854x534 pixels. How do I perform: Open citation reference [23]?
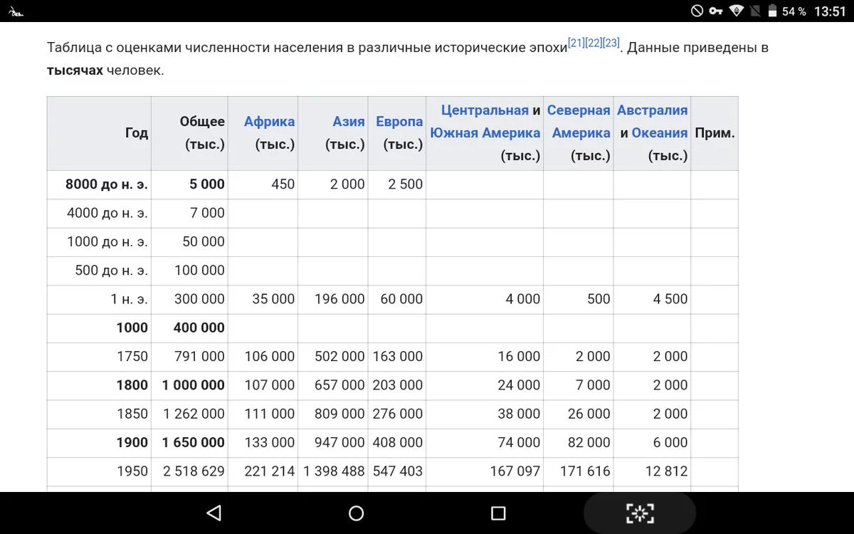pyautogui.click(x=611, y=44)
